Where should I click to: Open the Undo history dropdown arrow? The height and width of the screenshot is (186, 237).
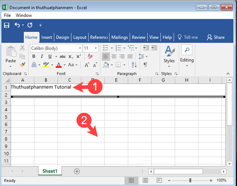23,25
